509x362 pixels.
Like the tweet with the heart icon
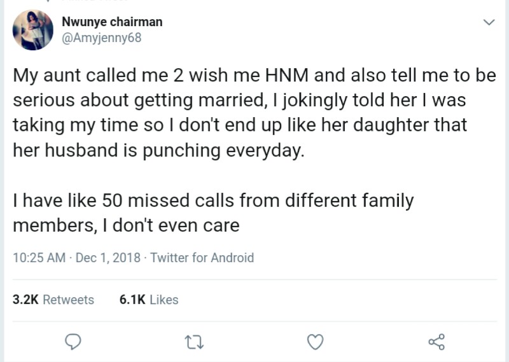[x=314, y=342]
